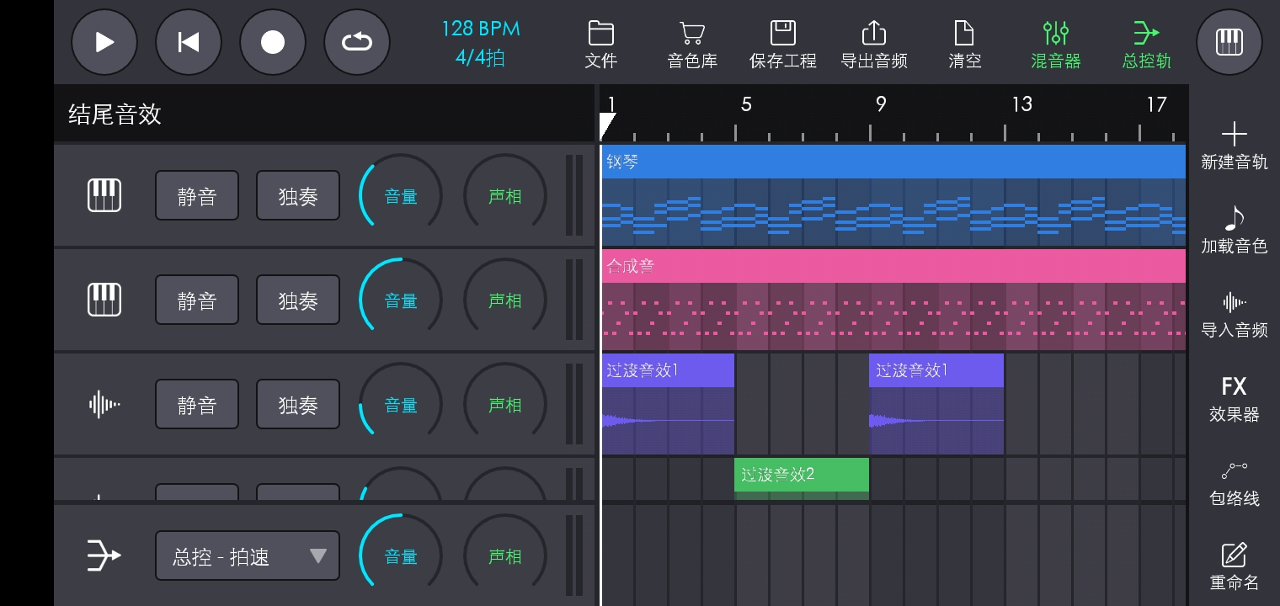Viewport: 1280px width, 606px height.
Task: Adjust 音量 knob on 合成音 track
Action: (x=401, y=300)
